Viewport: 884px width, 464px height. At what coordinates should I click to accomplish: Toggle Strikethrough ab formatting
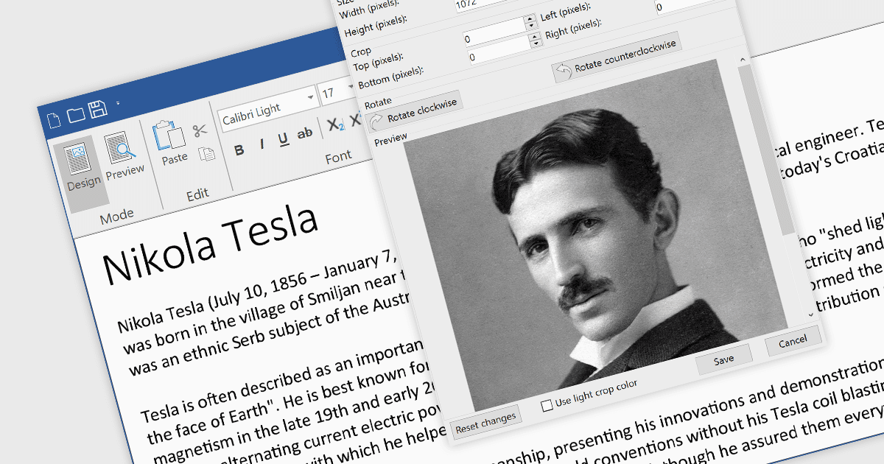point(304,135)
